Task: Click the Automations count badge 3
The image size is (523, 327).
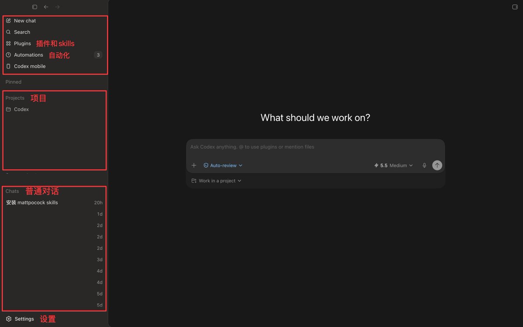Action: tap(98, 55)
